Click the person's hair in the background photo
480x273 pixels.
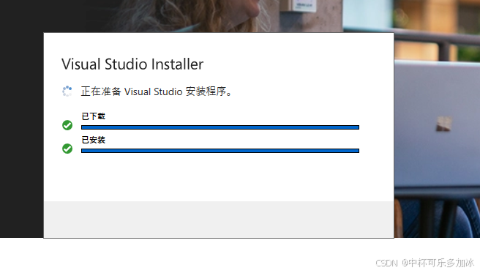(190, 17)
